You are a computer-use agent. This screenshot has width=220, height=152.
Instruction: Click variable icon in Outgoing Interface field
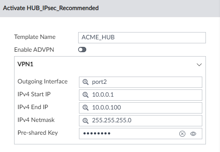coord(85,82)
